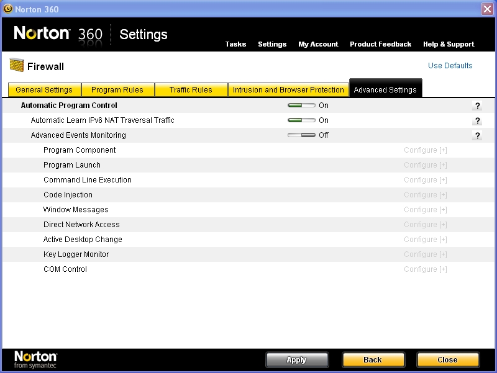Expand Configure for Program Component
497x373 pixels.
pyautogui.click(x=426, y=150)
